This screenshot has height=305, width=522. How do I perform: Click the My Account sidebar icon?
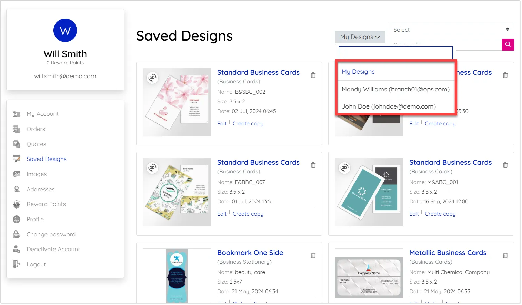click(17, 114)
